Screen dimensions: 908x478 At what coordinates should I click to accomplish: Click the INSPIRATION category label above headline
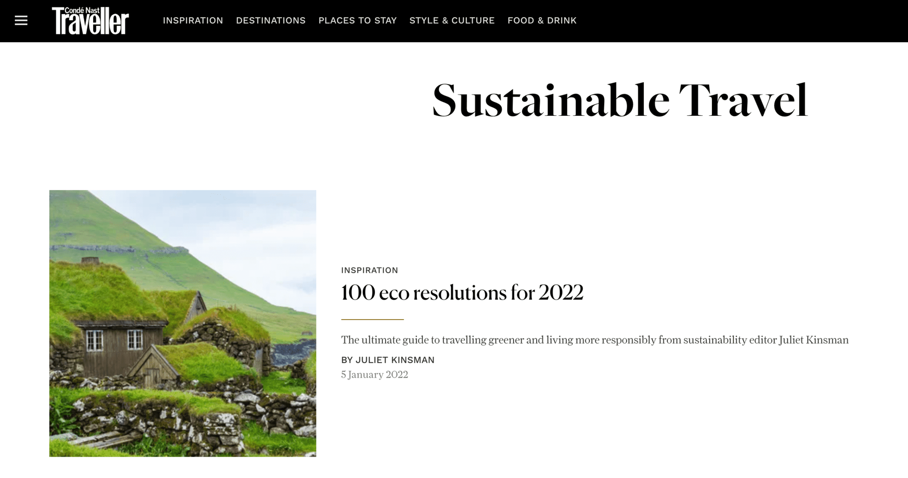369,270
